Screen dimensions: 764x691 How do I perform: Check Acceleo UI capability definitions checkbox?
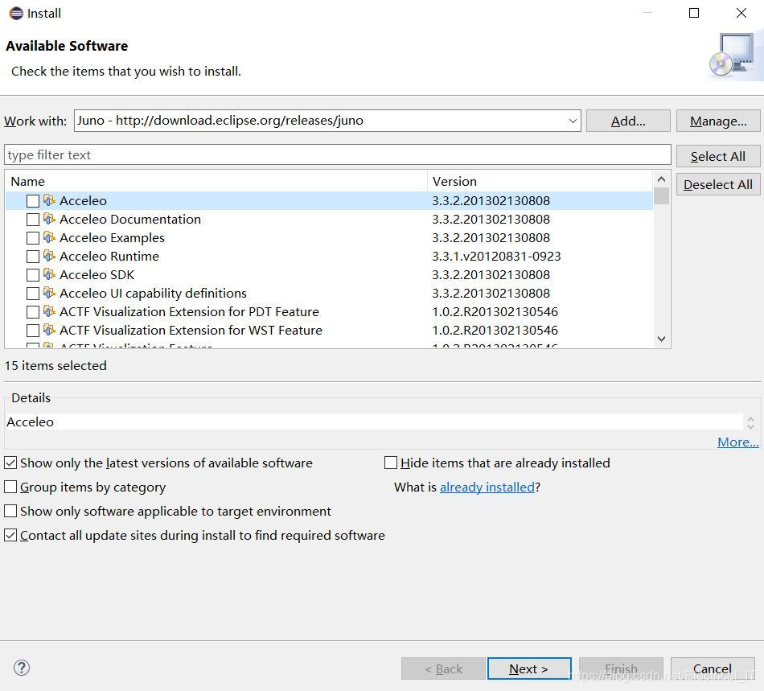pos(33,294)
